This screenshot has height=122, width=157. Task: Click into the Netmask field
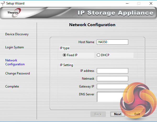pyautogui.click(x=112, y=79)
